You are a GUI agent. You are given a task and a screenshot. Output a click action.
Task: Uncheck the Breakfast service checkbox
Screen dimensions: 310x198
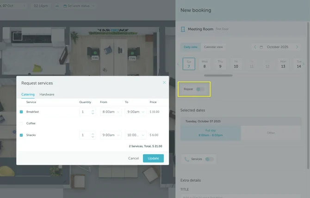[21, 112]
